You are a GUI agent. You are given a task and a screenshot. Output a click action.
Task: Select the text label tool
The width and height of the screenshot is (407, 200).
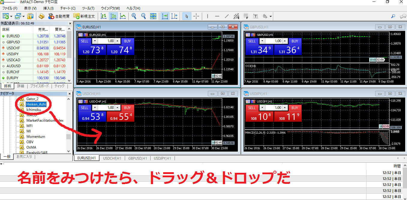tap(256, 16)
